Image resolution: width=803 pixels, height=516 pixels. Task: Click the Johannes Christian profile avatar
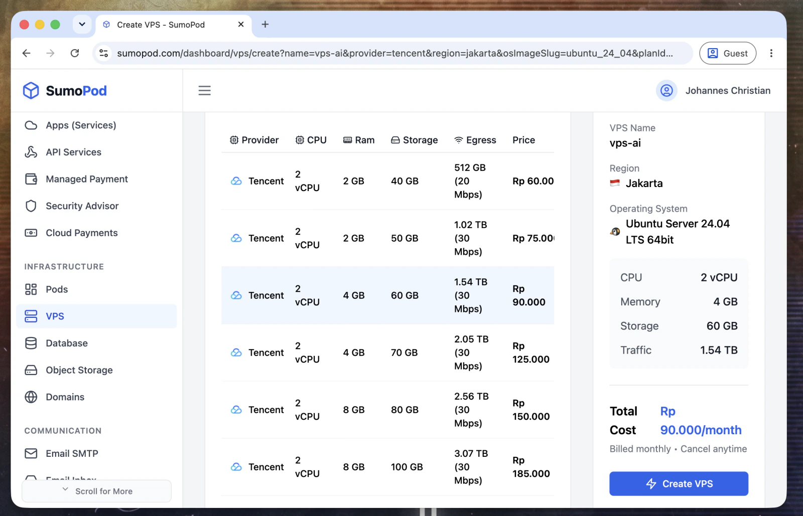coord(666,91)
